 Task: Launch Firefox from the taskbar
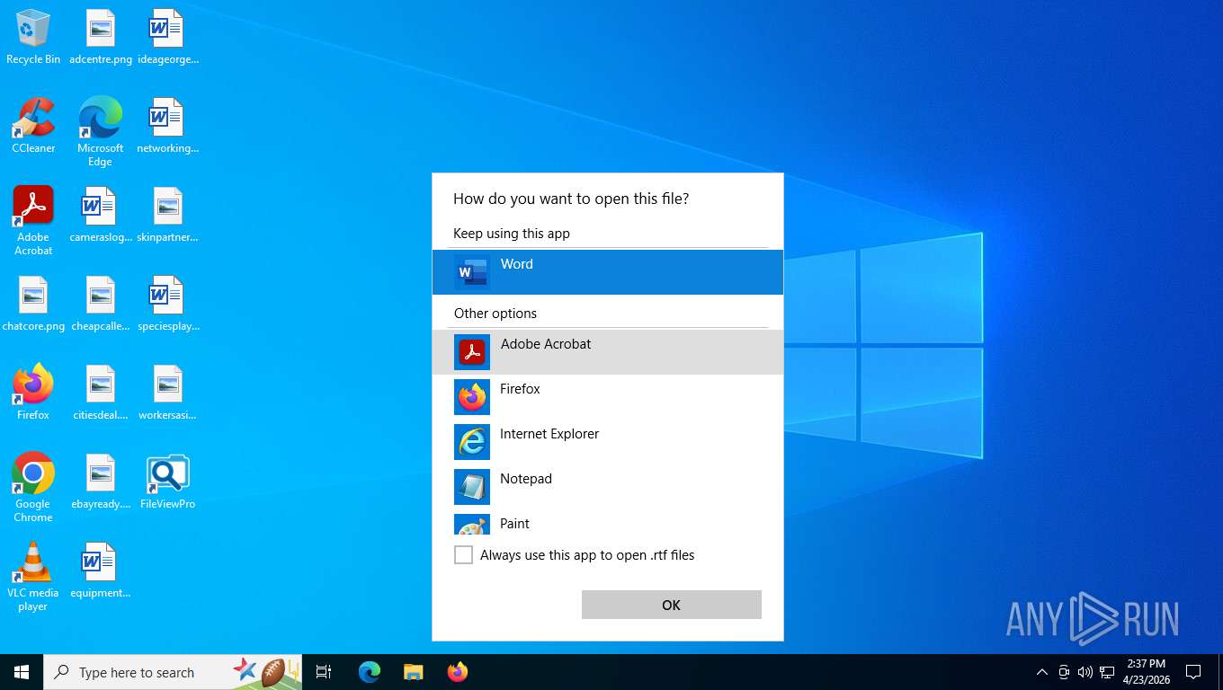tap(458, 672)
